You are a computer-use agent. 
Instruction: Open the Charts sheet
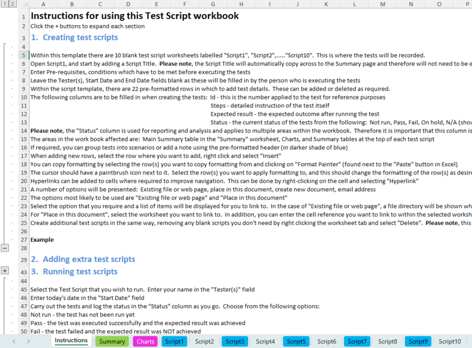point(145,341)
